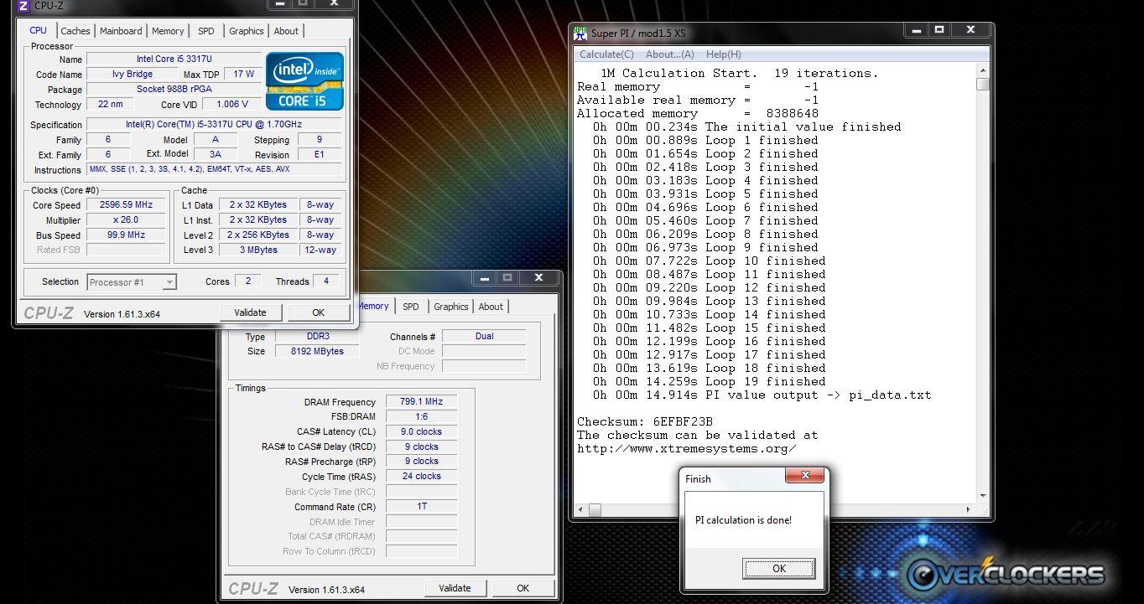
Task: Click the Cycle Time value 24 clocks
Action: [421, 476]
